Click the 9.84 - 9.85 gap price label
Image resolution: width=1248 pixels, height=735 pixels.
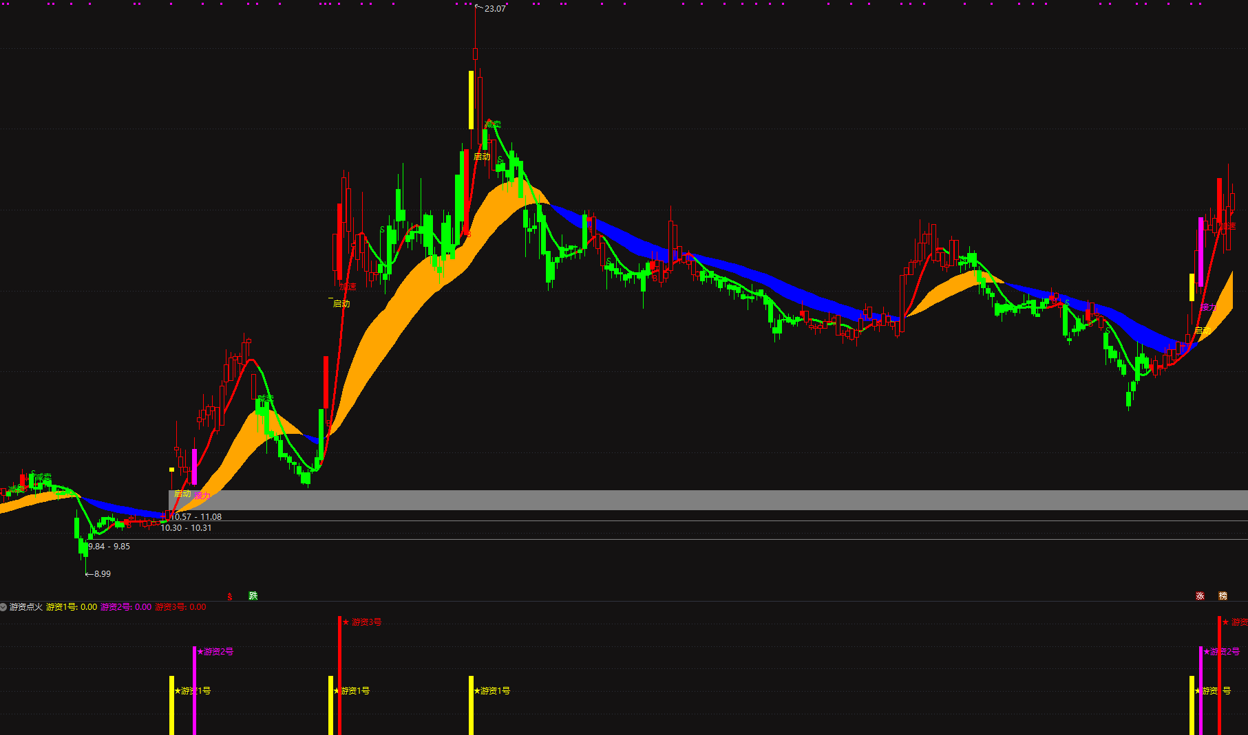[x=109, y=547]
